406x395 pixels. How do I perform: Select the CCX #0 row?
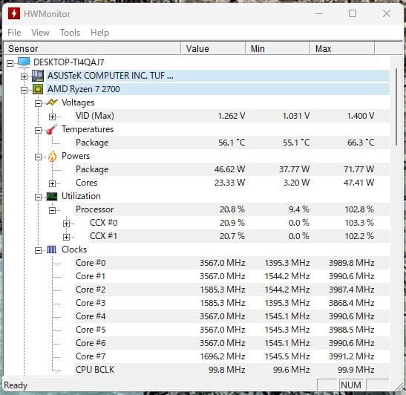[239, 223]
